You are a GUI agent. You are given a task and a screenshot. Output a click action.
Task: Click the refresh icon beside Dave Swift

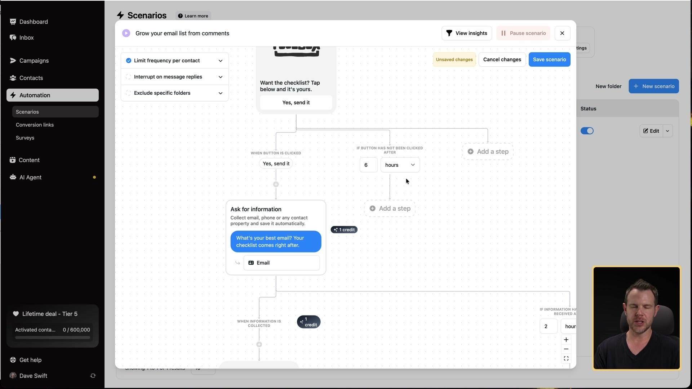tap(93, 376)
